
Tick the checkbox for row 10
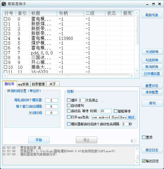[5, 67]
